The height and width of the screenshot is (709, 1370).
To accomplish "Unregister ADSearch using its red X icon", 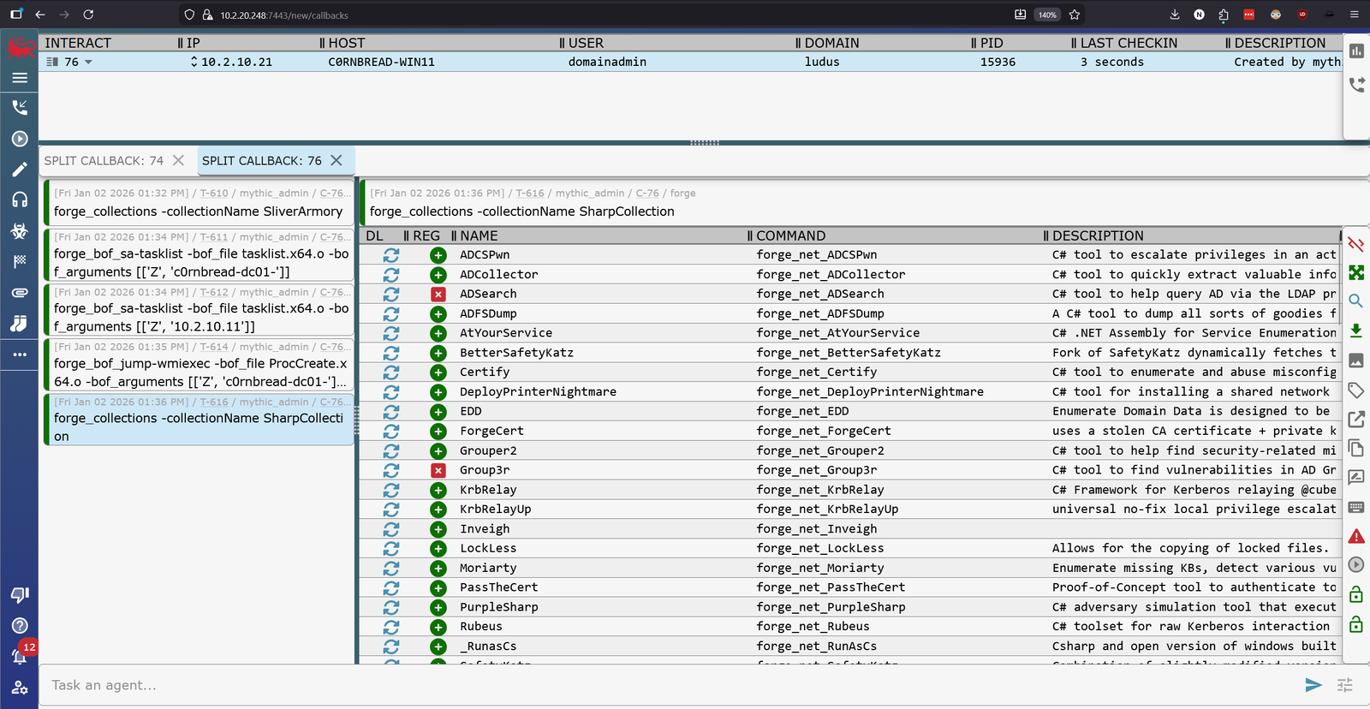I will pos(438,294).
